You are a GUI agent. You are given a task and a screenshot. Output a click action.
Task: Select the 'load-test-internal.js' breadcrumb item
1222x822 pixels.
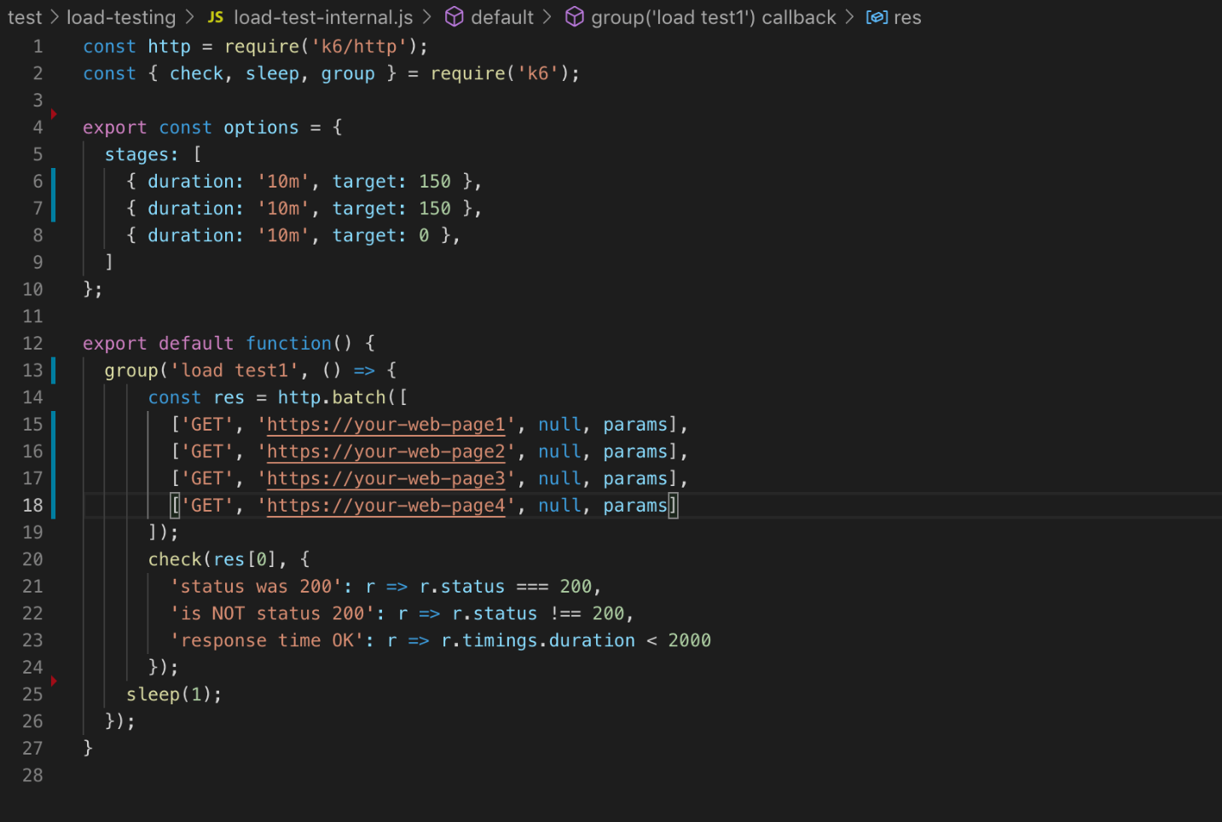323,17
